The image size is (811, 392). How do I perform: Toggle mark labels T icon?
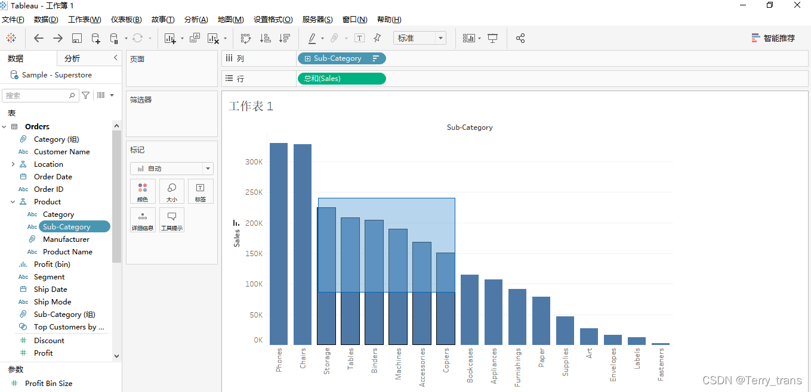(x=359, y=38)
